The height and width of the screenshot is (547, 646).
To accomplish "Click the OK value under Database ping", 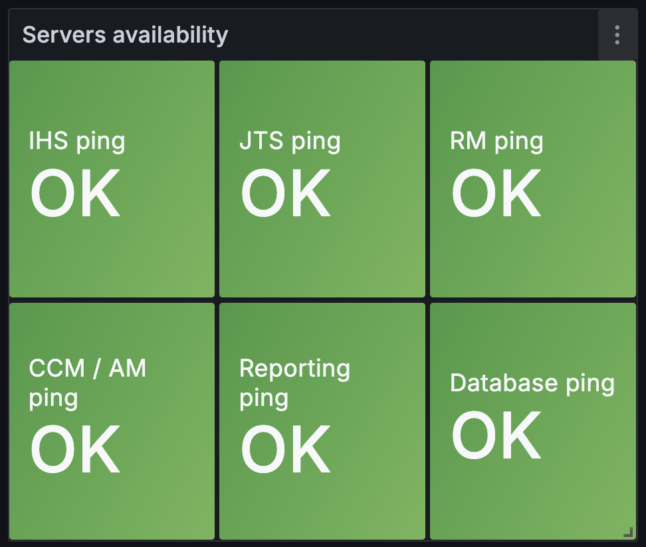I will (x=496, y=435).
